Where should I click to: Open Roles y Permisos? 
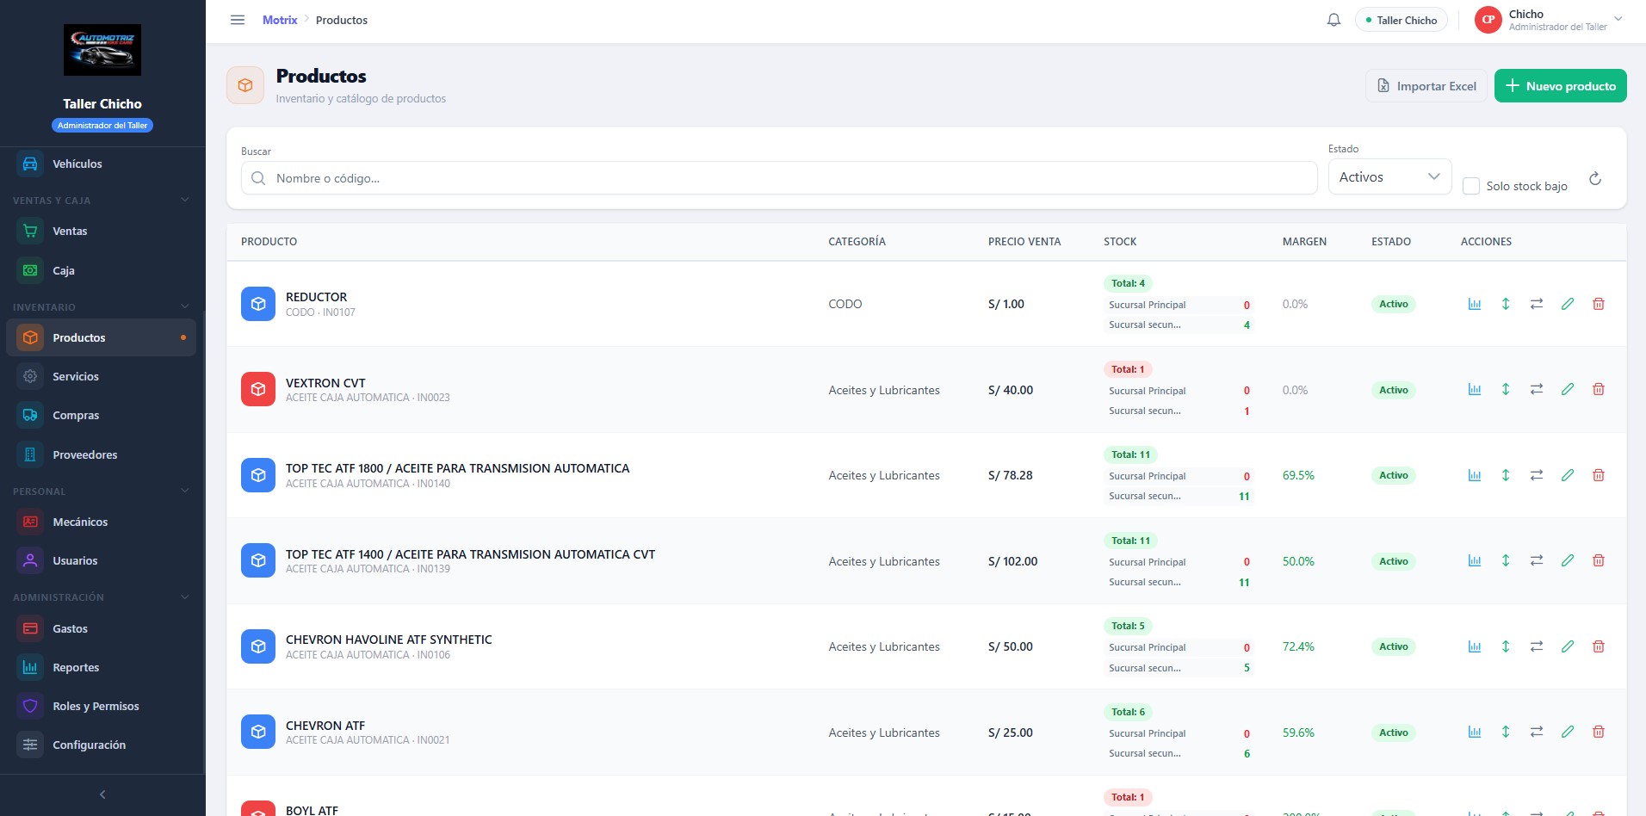pos(101,706)
